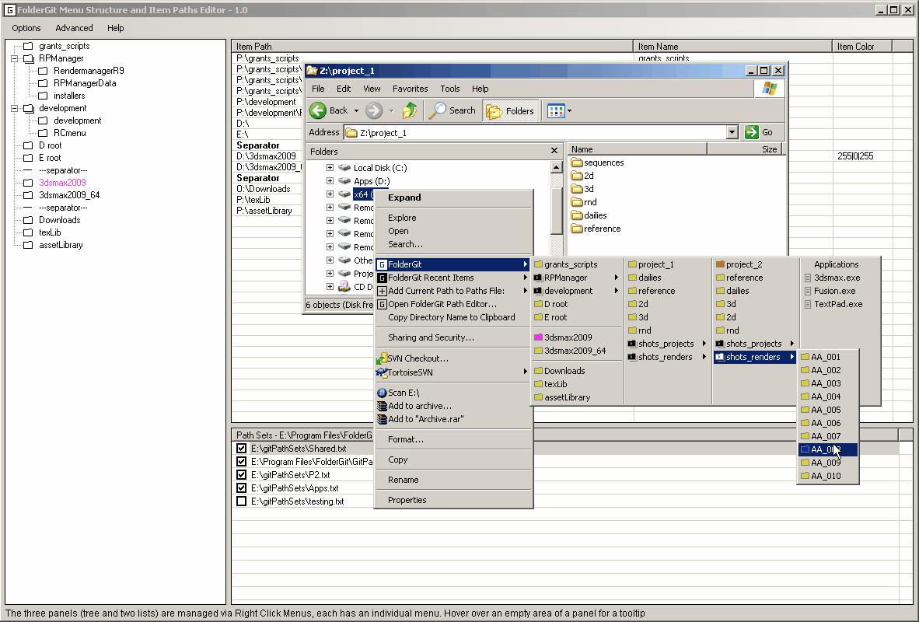Screen dimensions: 919x622
Task: Open the Back button history dropdown arrow
Action: click(356, 111)
